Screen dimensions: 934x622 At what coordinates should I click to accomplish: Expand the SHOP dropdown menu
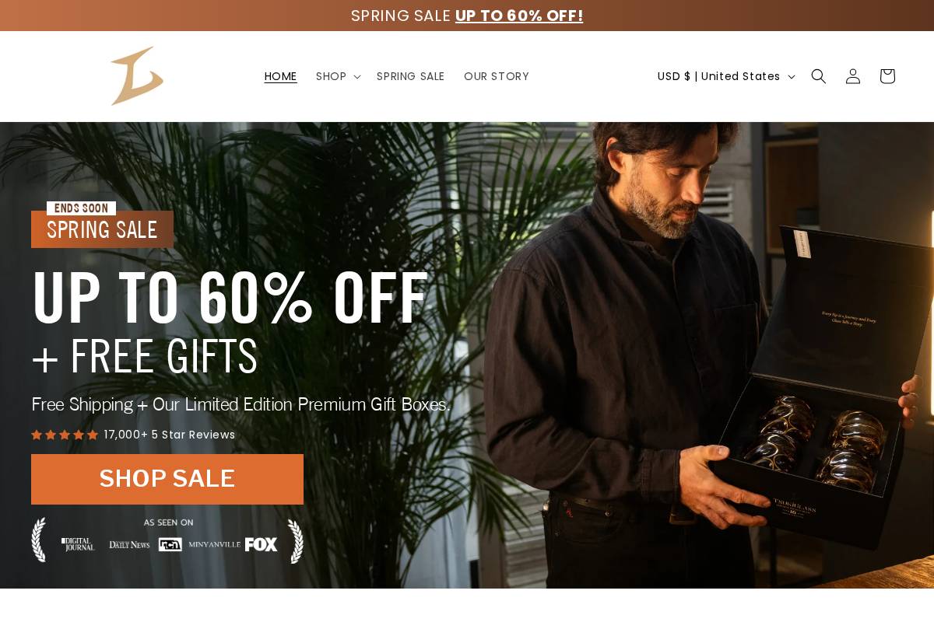click(x=338, y=76)
